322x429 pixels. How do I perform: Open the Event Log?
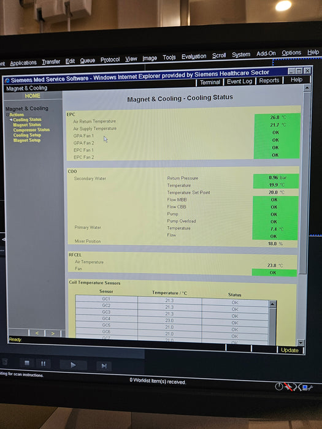[239, 82]
